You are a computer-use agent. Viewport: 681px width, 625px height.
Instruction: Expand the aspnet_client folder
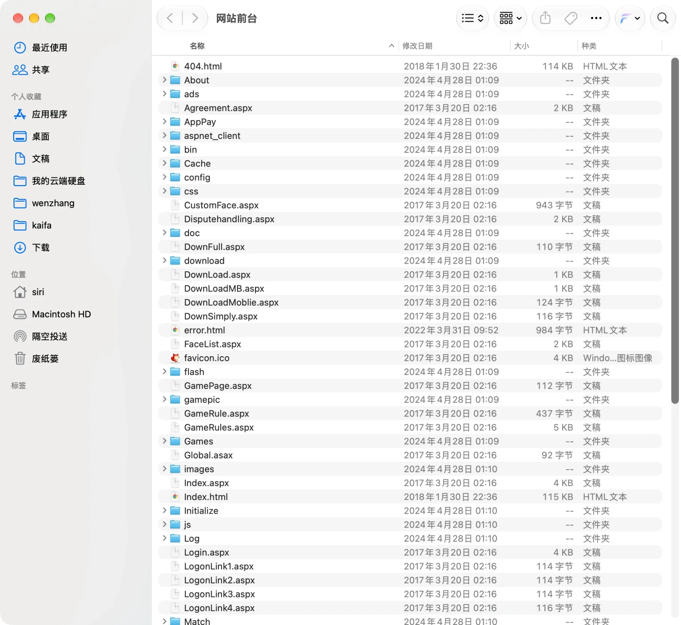[x=164, y=136]
